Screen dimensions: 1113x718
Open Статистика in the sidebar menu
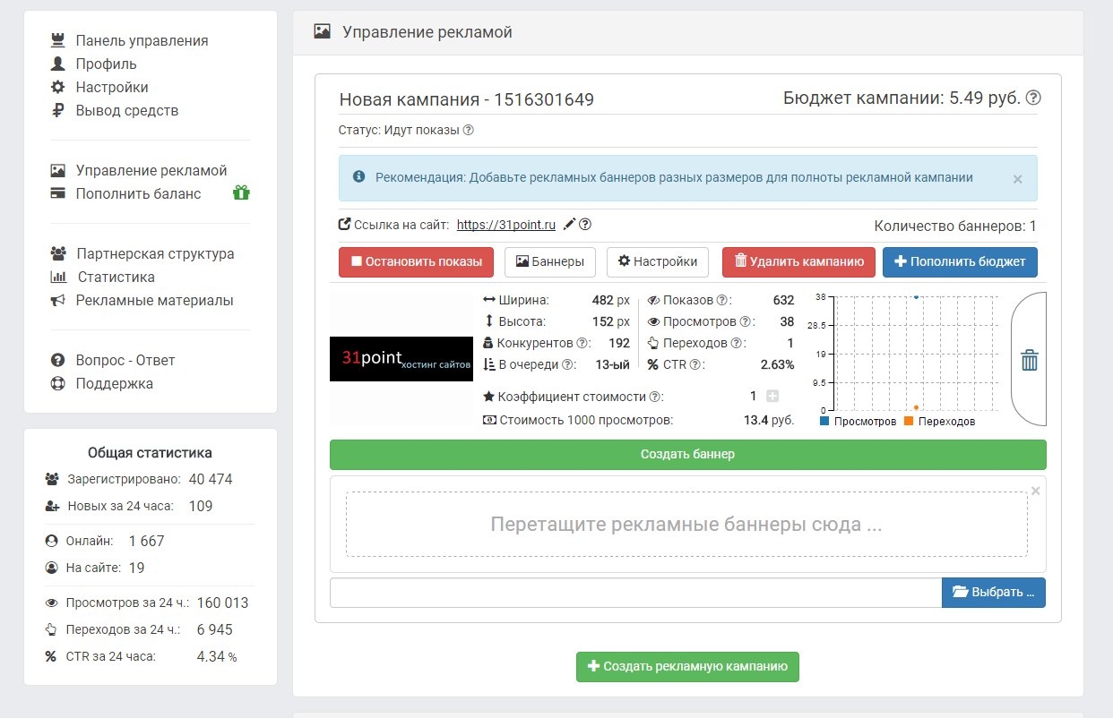point(116,278)
